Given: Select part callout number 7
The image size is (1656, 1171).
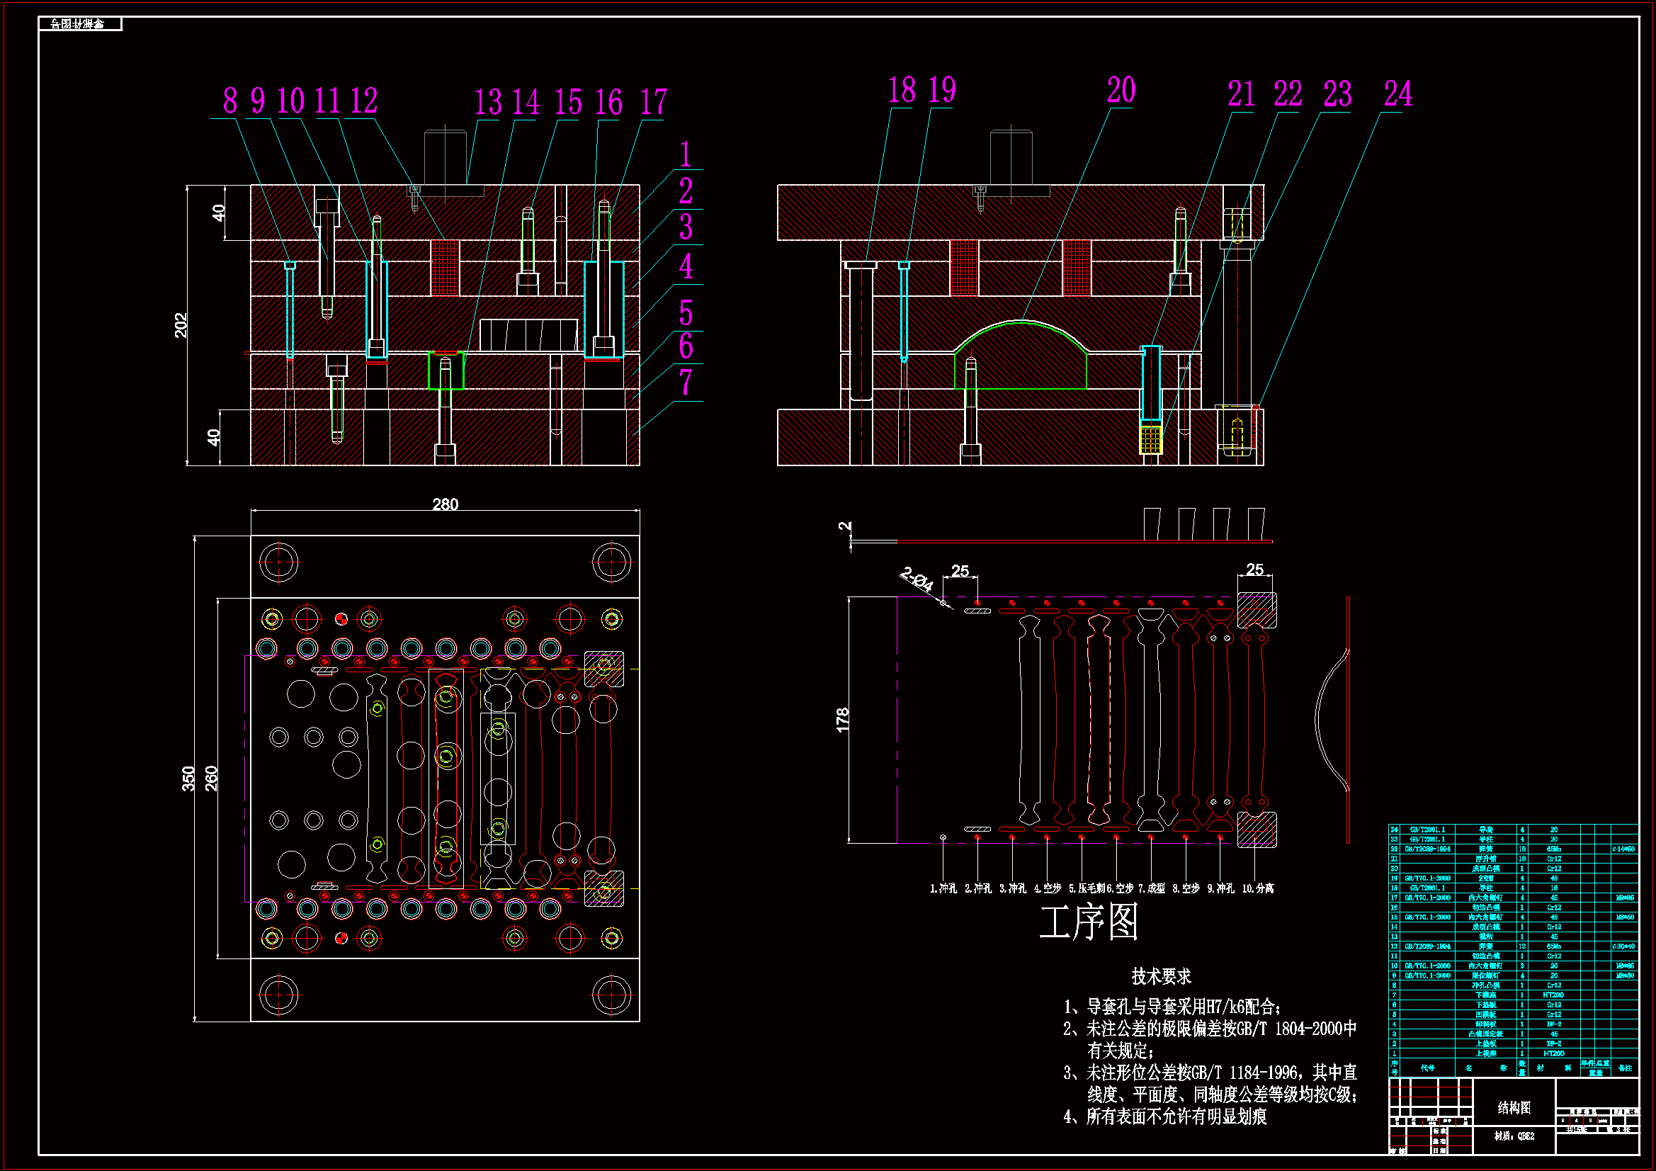Looking at the screenshot, I should pyautogui.click(x=685, y=383).
